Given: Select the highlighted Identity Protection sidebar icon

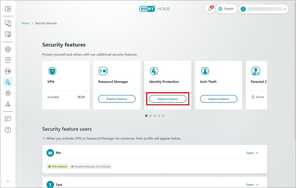Looking at the screenshot, I should tap(8, 82).
